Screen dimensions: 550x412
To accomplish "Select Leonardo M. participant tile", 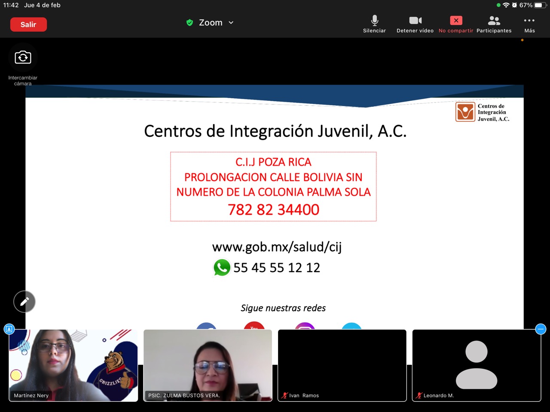I will click(477, 365).
